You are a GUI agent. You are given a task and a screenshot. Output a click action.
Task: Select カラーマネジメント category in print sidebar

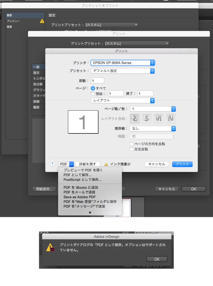click(x=39, y=96)
